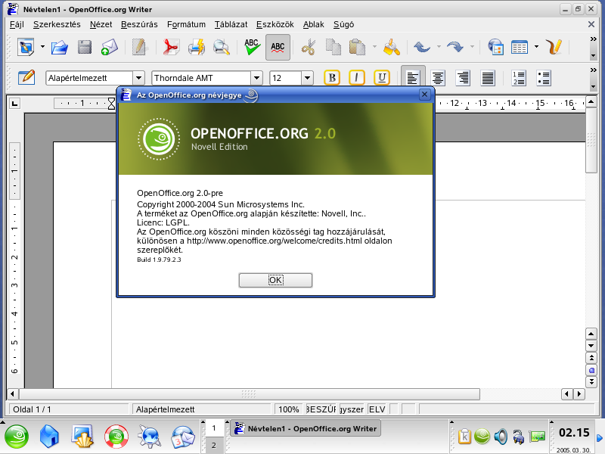Click the Paste clipboard icon
This screenshot has height=454, width=605.
pos(357,47)
